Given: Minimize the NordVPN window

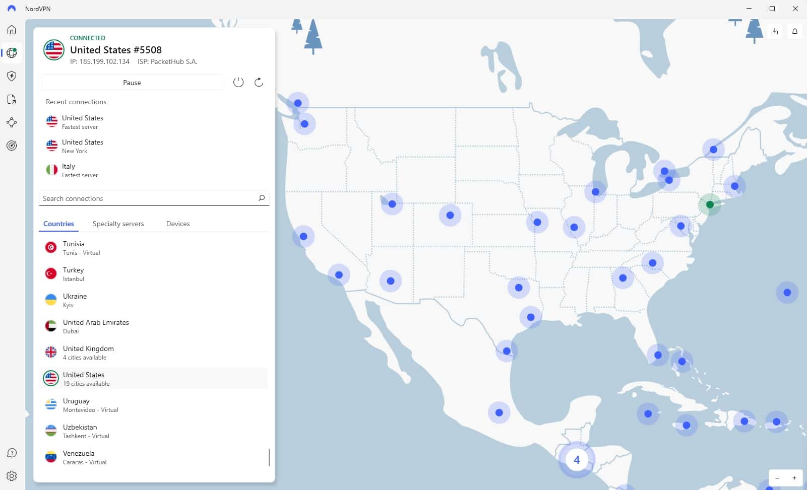Looking at the screenshot, I should [x=749, y=9].
